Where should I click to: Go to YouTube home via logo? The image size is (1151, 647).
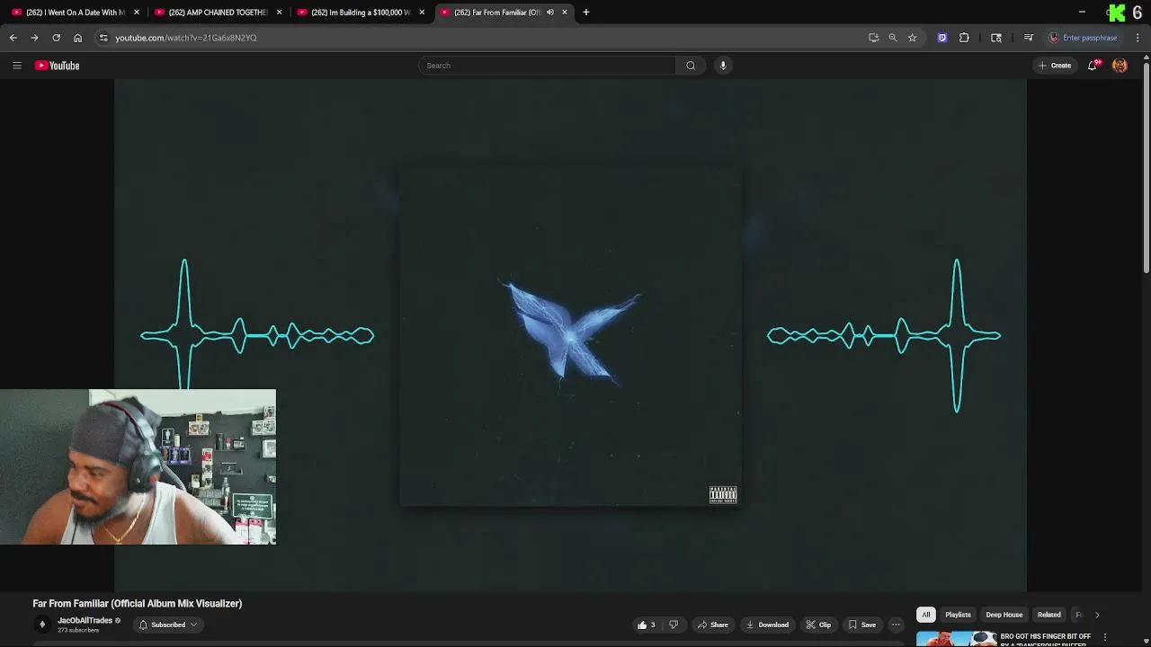(58, 66)
